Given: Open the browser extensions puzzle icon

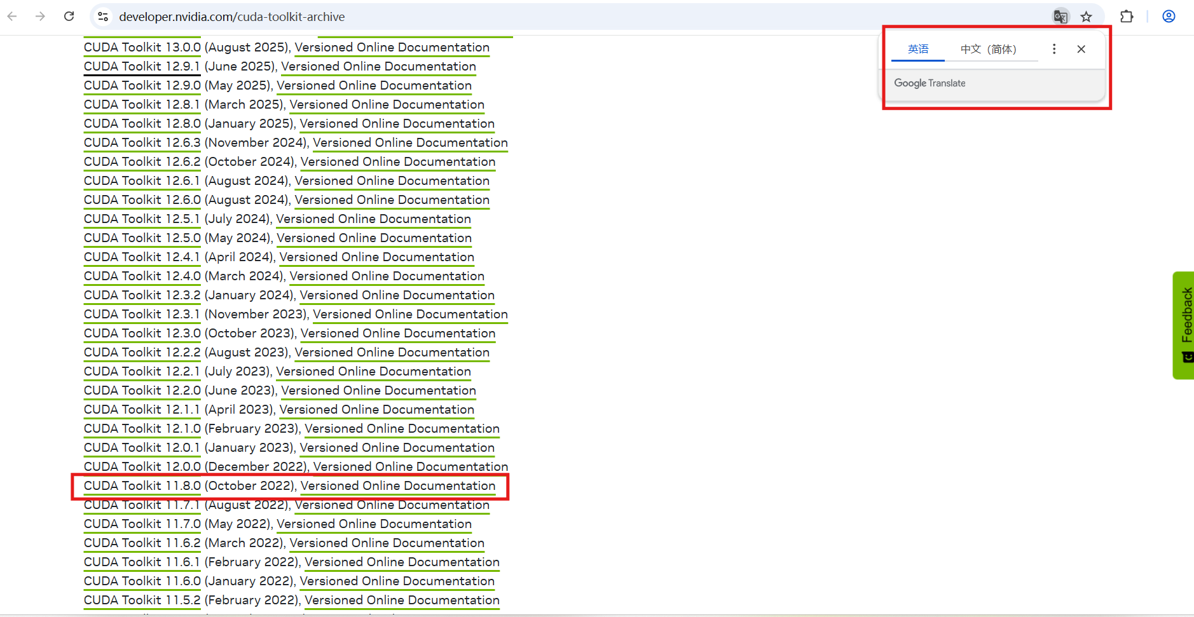Looking at the screenshot, I should 1127,17.
